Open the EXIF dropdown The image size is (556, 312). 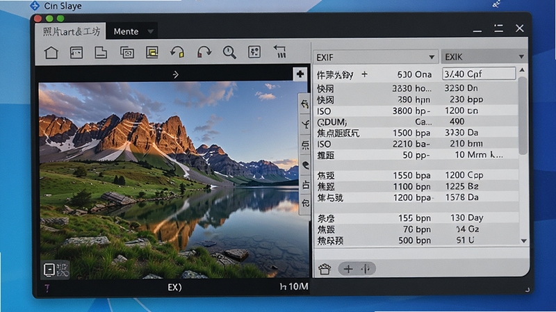pos(375,57)
